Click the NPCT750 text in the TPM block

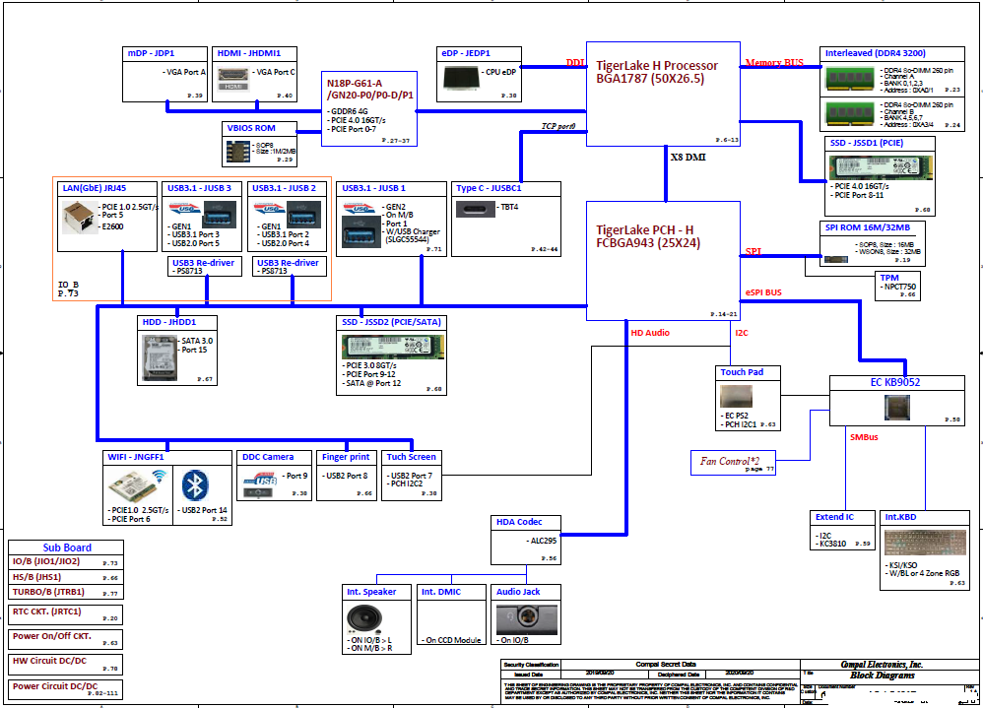[x=899, y=287]
